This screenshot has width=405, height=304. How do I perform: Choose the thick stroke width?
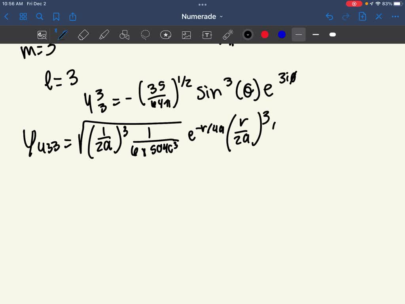(x=333, y=35)
